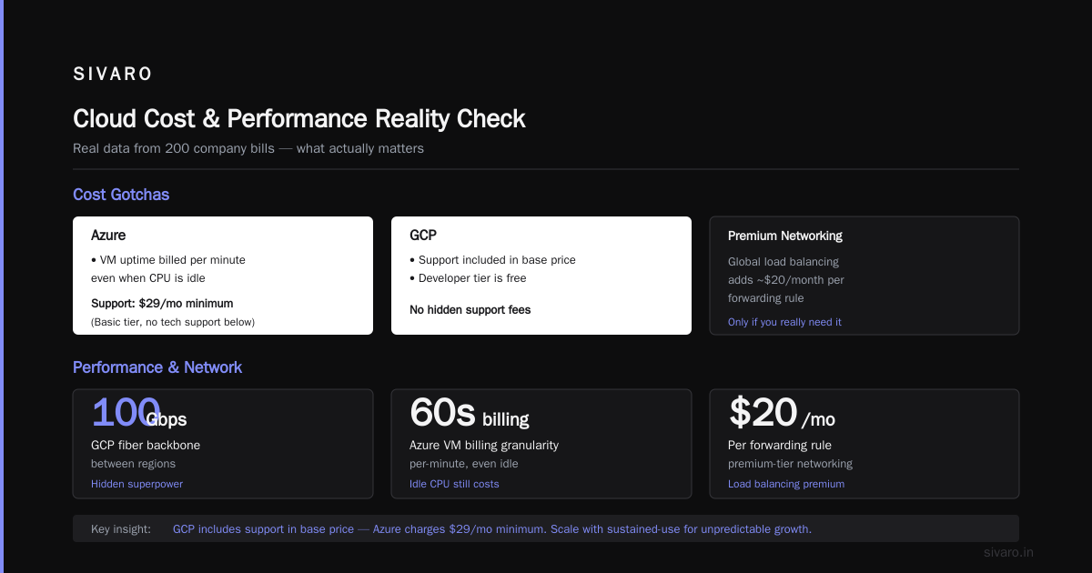Click the 'Premium Networking' card heading
1092x573 pixels.
(785, 236)
